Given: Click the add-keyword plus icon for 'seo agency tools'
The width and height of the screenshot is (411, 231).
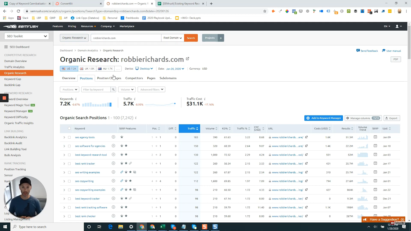Looking at the screenshot, I should coord(113,137).
